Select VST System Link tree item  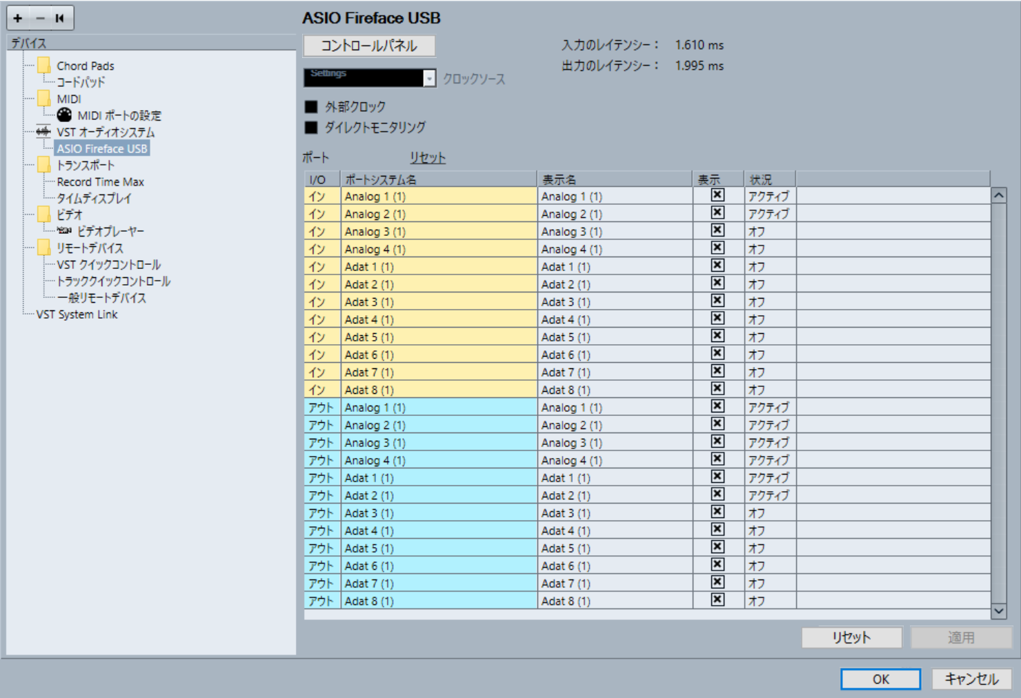click(x=77, y=314)
